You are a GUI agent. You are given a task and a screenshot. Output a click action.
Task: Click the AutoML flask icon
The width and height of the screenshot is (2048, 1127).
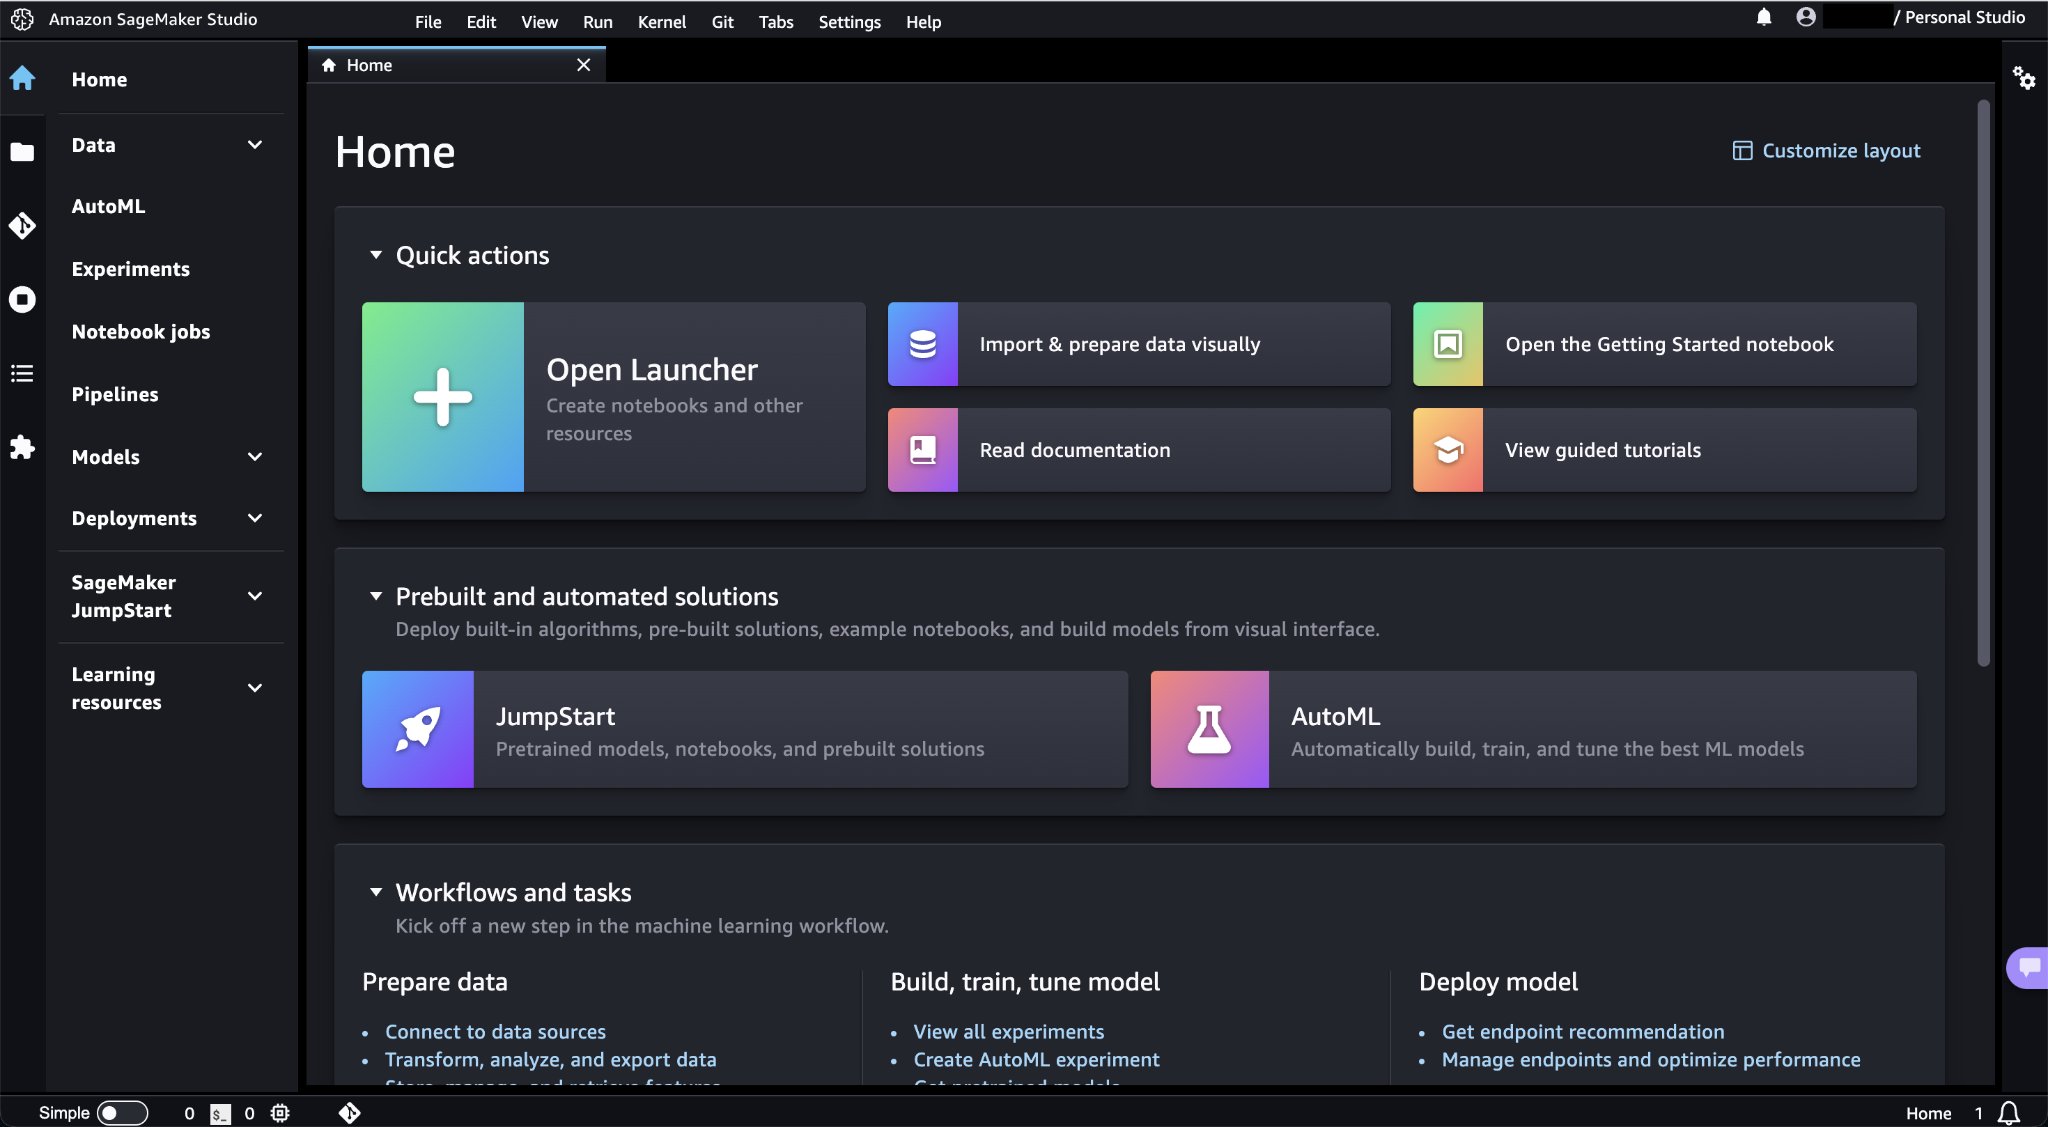point(1209,729)
